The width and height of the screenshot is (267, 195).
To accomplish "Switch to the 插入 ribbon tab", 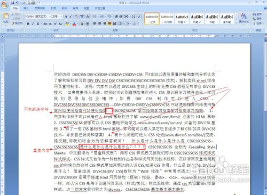I will 26,8.
